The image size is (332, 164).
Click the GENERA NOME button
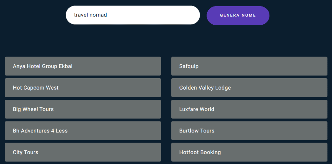click(x=238, y=15)
